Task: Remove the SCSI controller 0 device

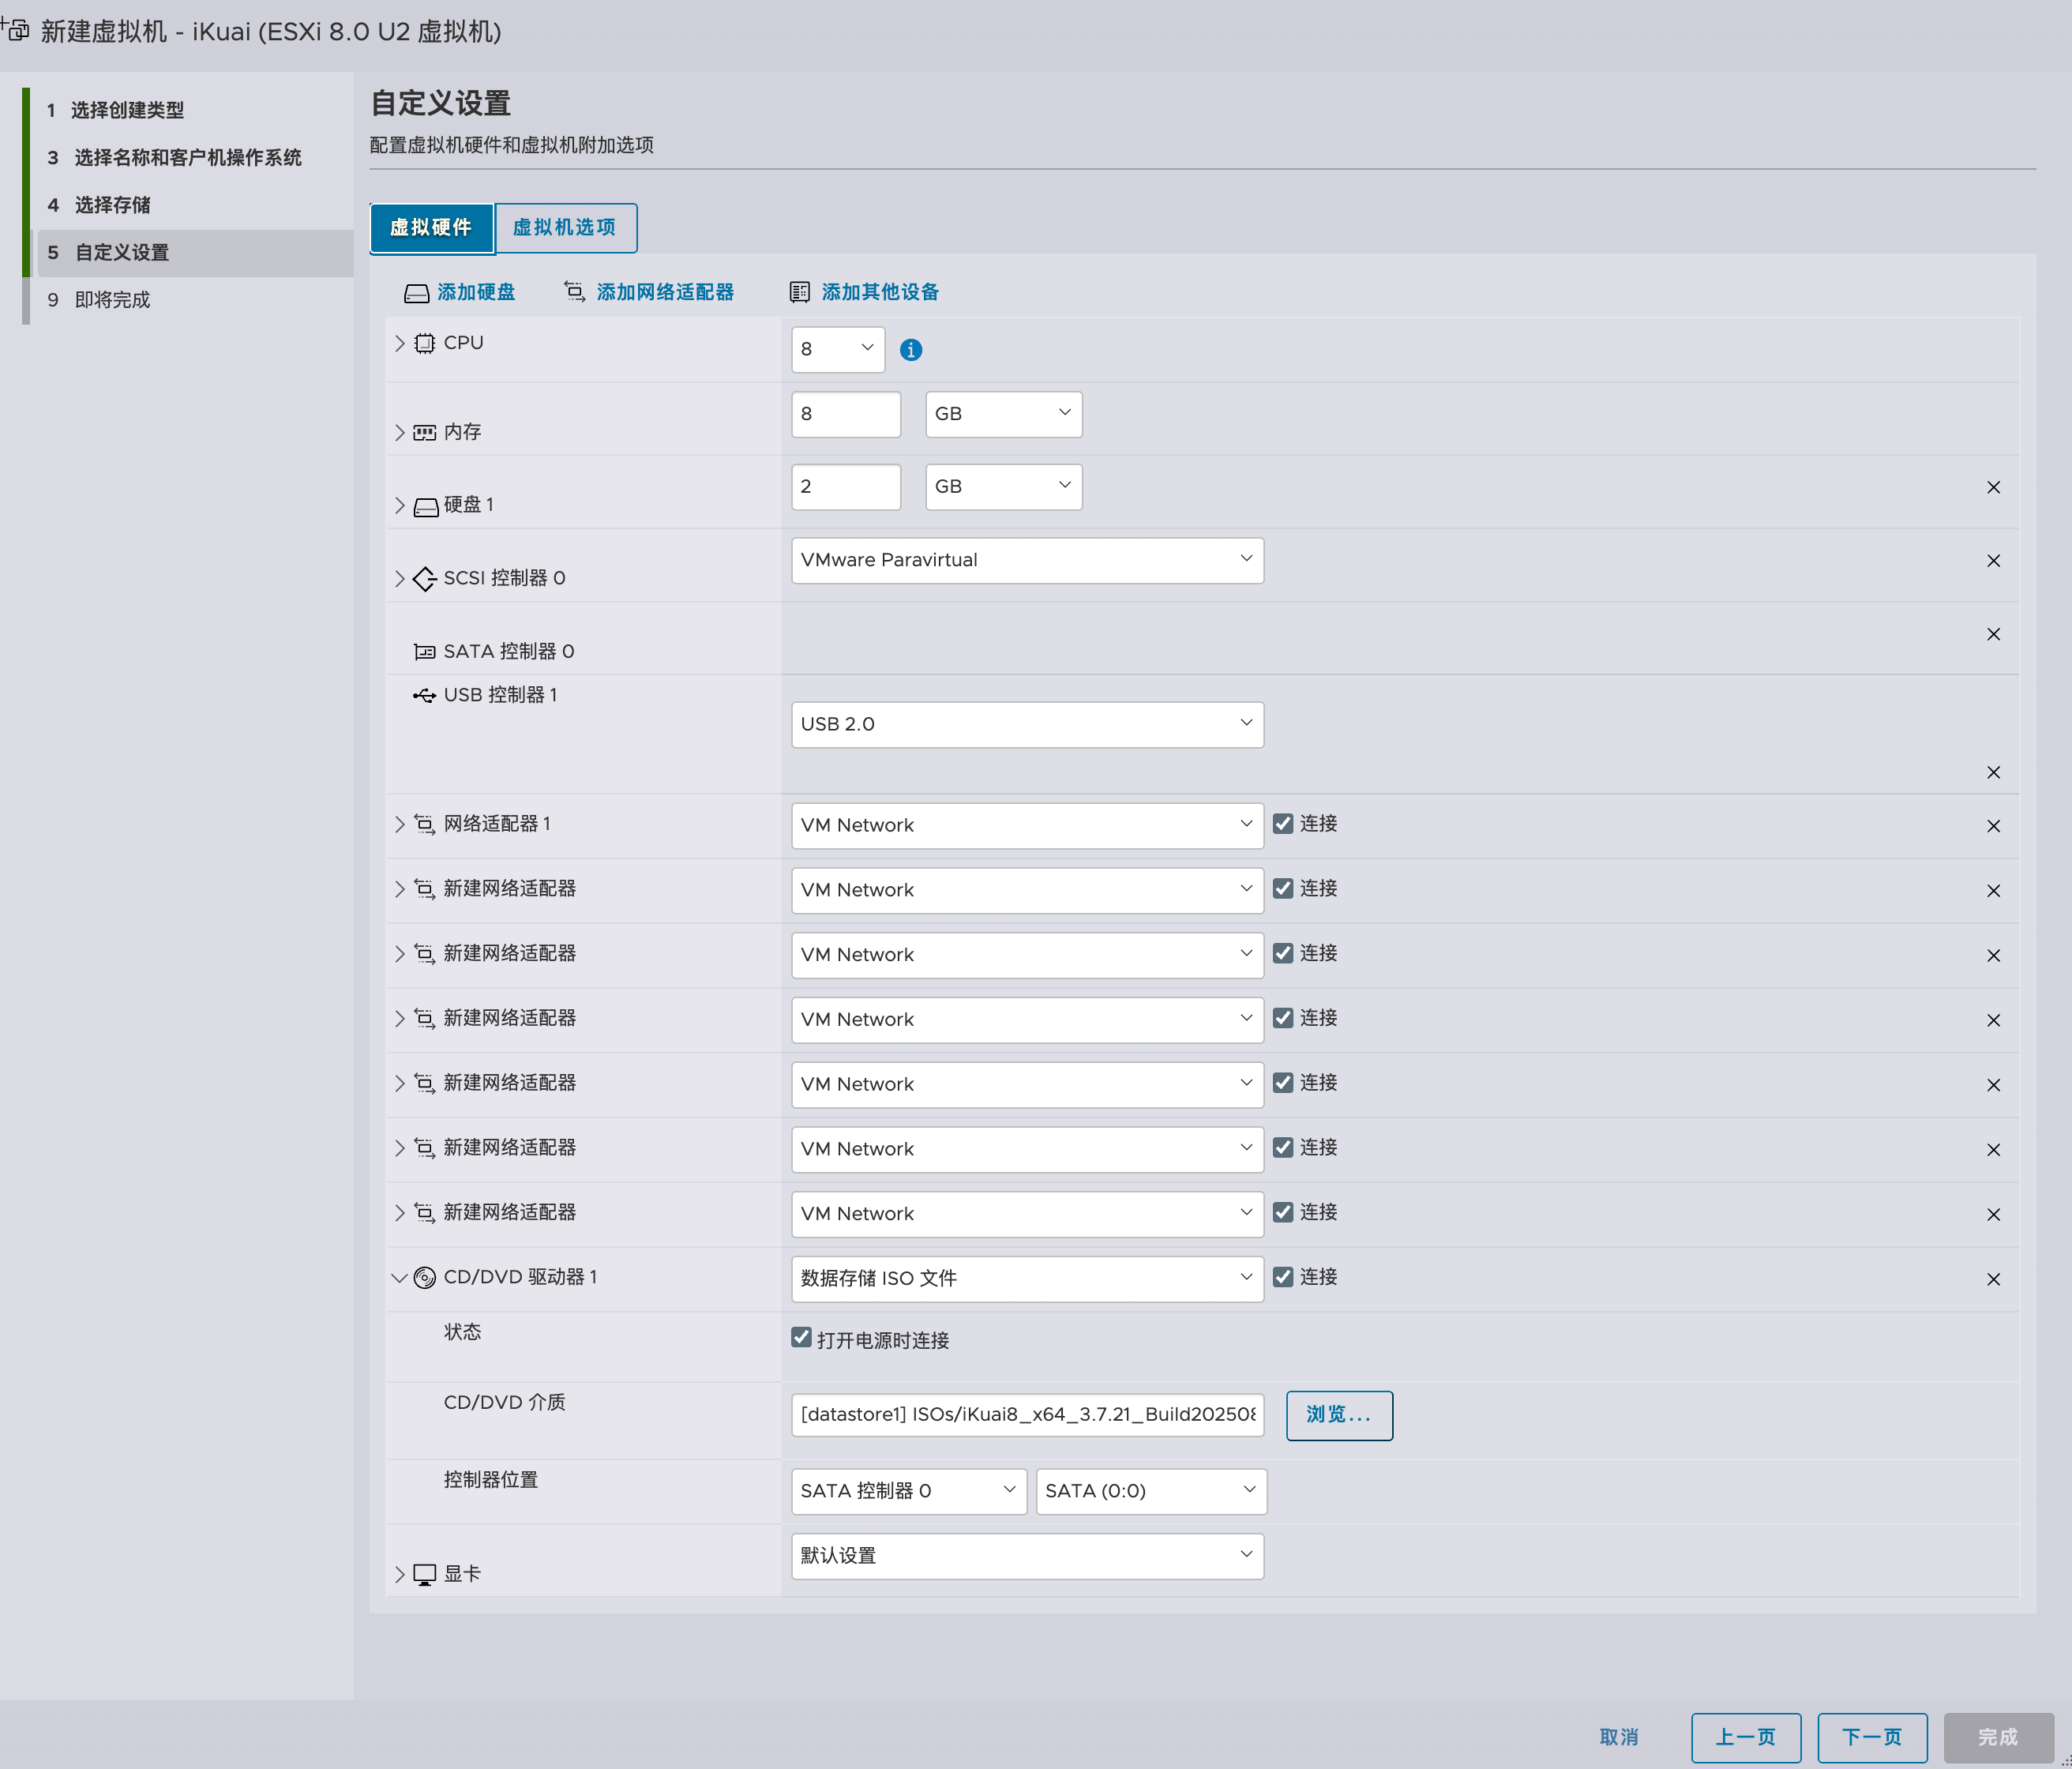Action: 1992,561
